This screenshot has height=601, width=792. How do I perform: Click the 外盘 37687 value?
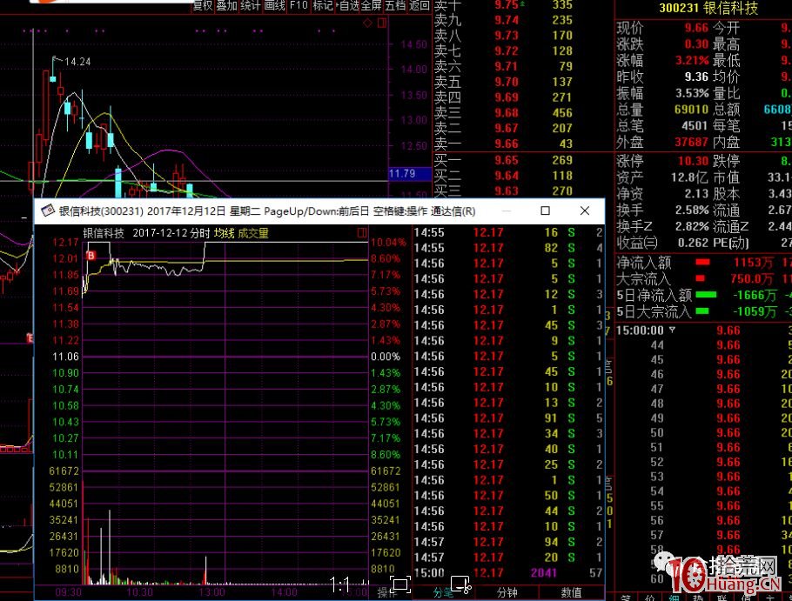click(691, 143)
